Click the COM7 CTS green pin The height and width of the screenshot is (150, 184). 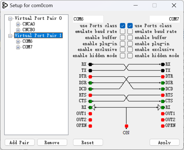click(163, 101)
